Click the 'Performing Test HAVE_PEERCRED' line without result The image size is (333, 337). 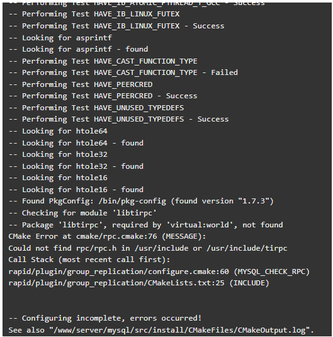pyautogui.click(x=81, y=84)
